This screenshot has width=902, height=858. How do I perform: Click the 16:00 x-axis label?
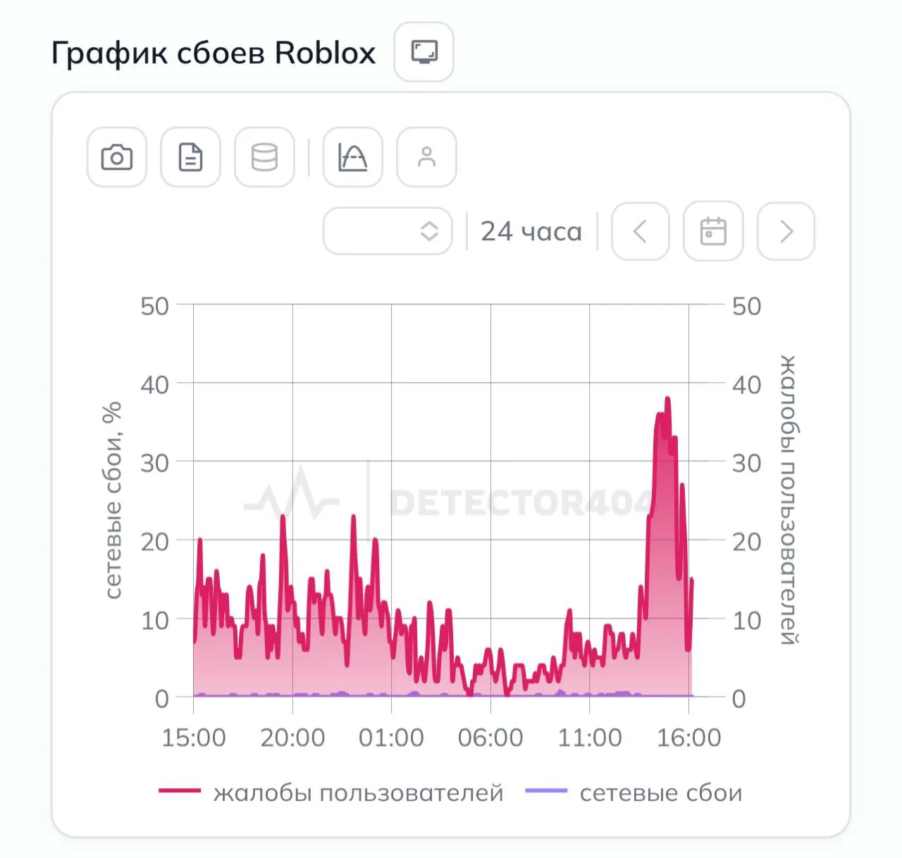(x=689, y=738)
